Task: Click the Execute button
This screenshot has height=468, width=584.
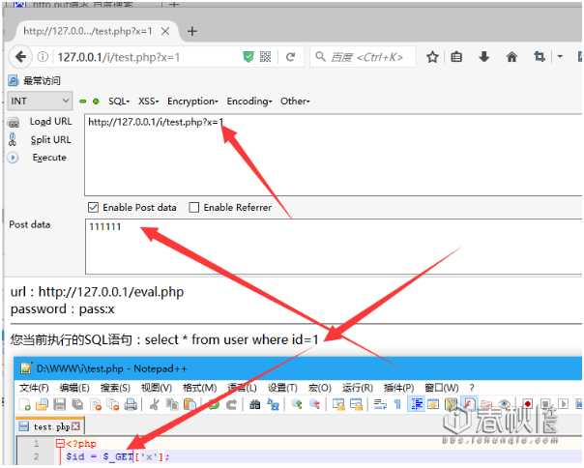Action: point(49,158)
